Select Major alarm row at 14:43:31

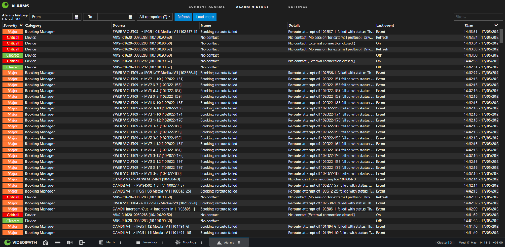click(x=251, y=32)
